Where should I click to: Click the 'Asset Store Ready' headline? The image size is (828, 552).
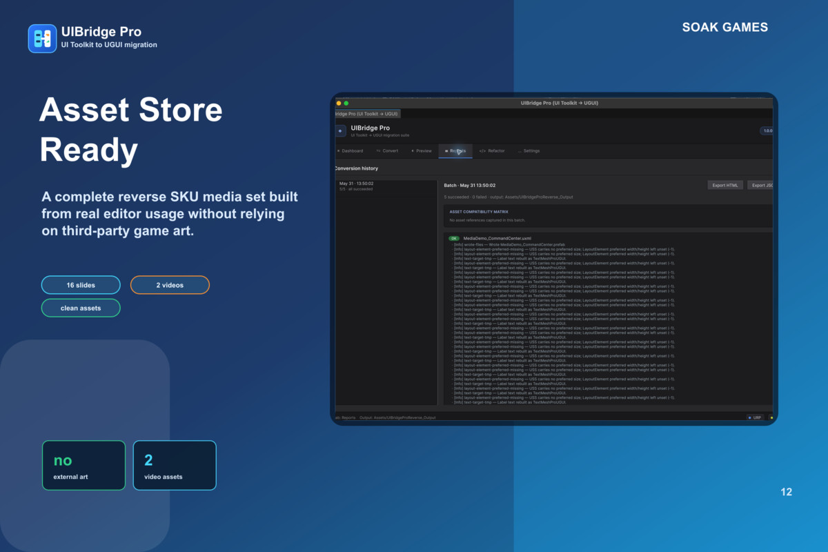pos(131,130)
